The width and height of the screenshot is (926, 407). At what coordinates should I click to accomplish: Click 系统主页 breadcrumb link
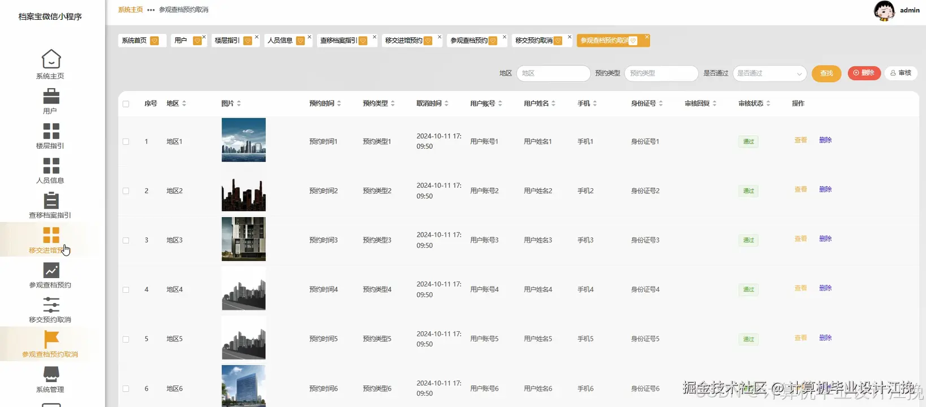click(131, 10)
